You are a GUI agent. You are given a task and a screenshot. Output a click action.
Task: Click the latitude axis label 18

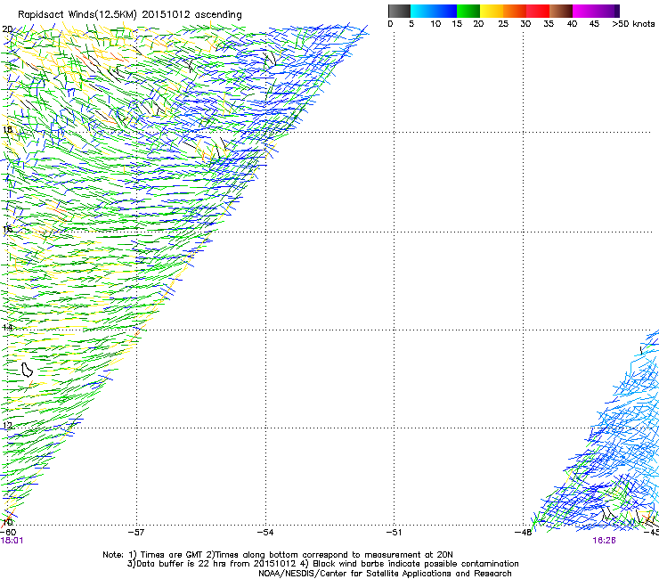click(7, 129)
